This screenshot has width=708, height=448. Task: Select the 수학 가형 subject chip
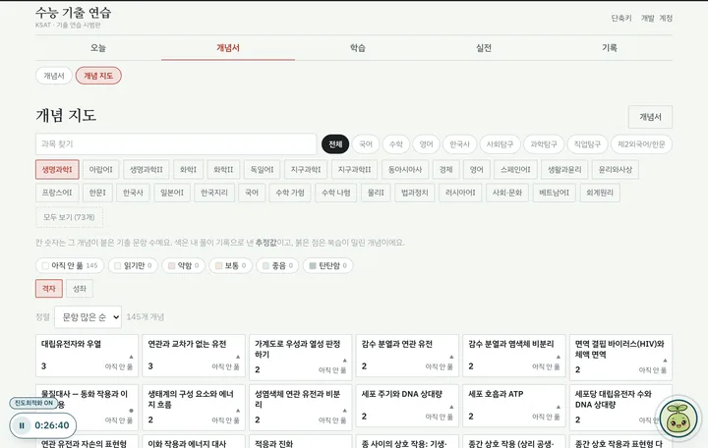coord(290,193)
